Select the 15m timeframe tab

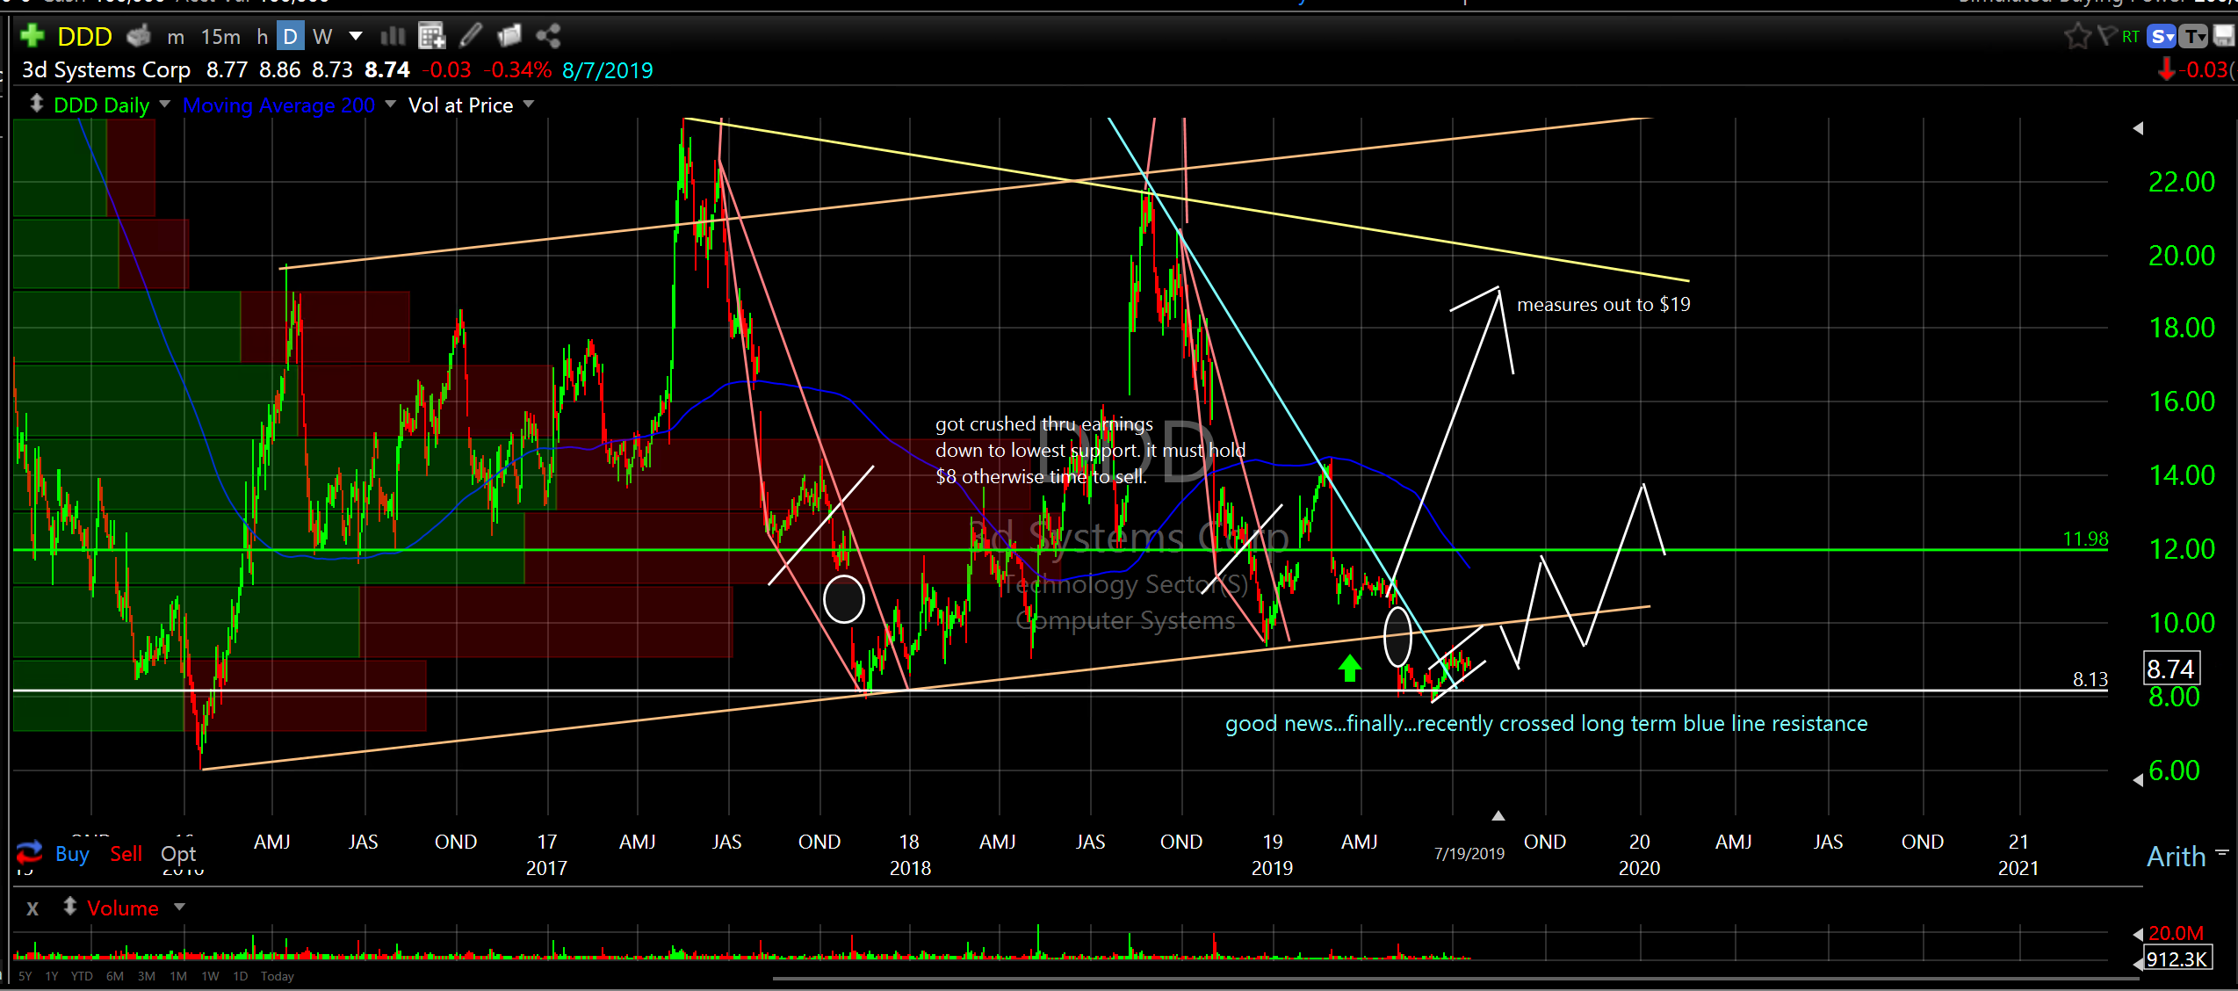tap(220, 36)
